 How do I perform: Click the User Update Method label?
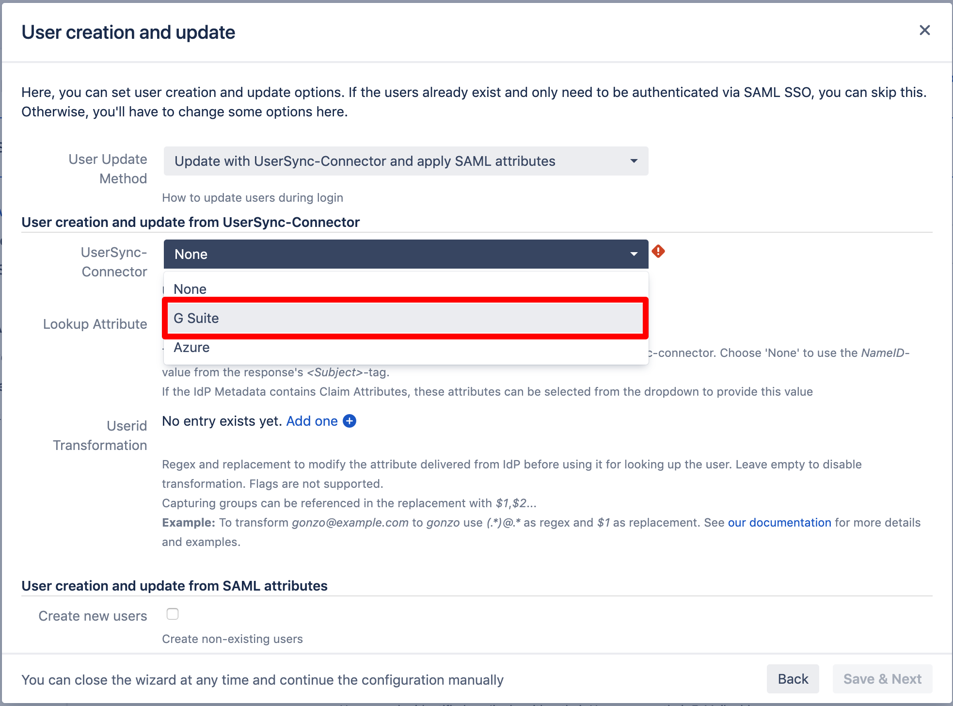pos(108,169)
